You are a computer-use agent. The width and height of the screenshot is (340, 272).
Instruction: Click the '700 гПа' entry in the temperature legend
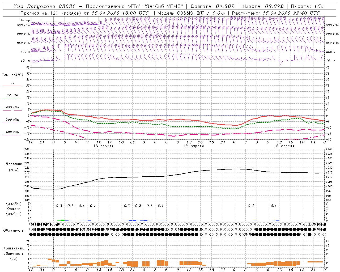click(12, 120)
